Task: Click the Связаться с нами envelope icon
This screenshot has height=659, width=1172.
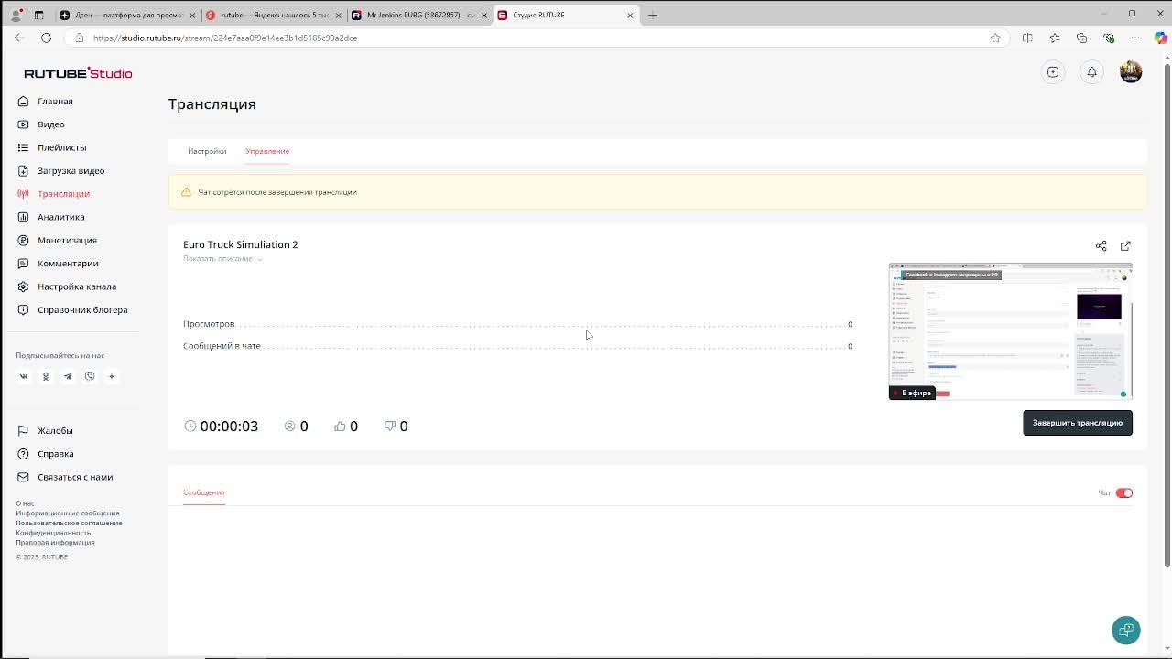Action: tap(23, 477)
